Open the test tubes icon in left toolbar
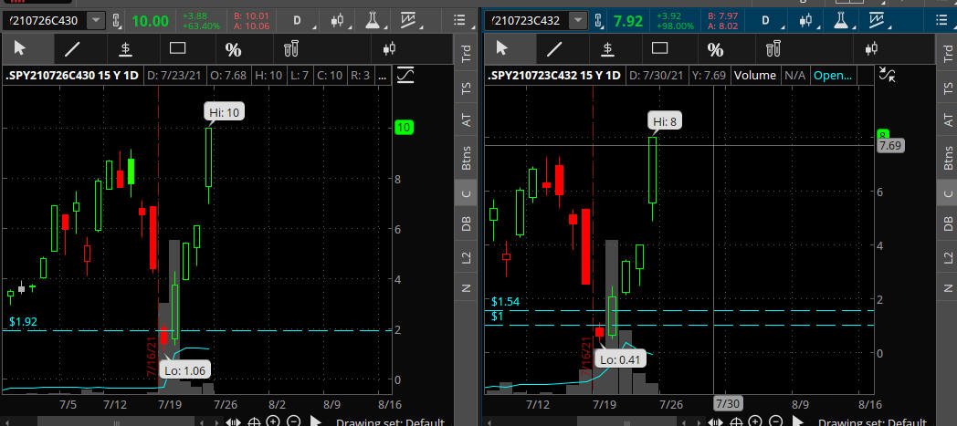 tap(290, 48)
